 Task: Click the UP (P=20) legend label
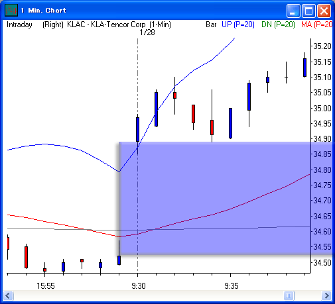tap(238, 25)
